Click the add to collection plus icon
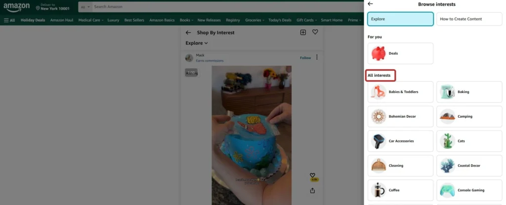 click(303, 33)
